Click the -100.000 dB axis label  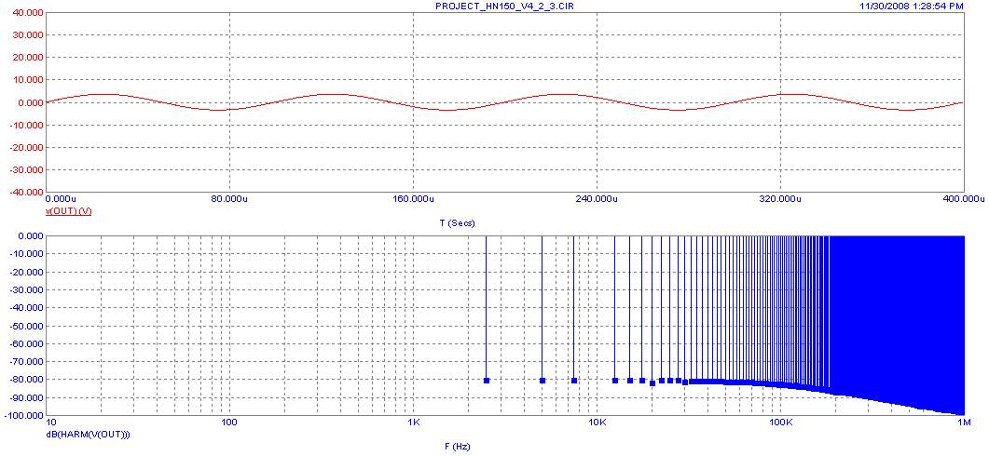pyautogui.click(x=23, y=416)
